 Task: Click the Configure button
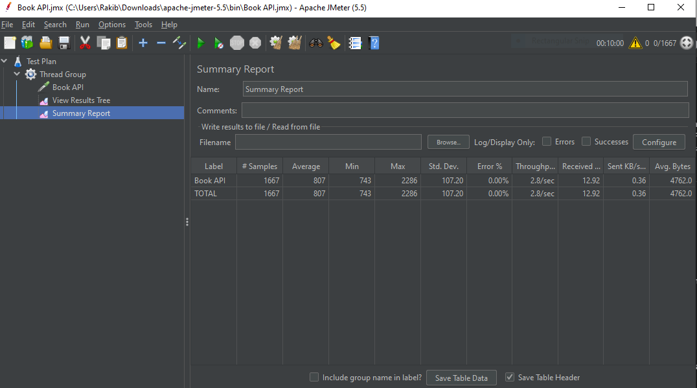point(659,143)
